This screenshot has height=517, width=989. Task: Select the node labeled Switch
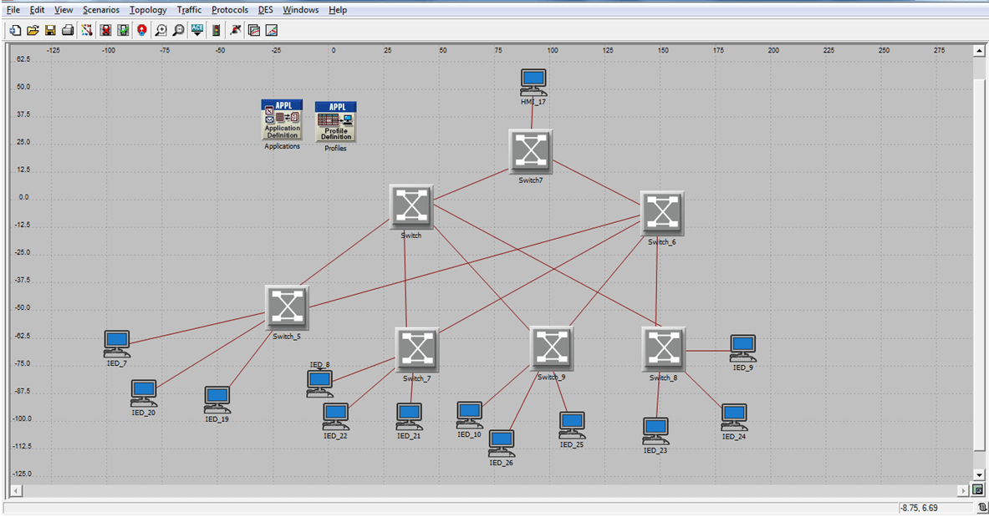point(411,207)
